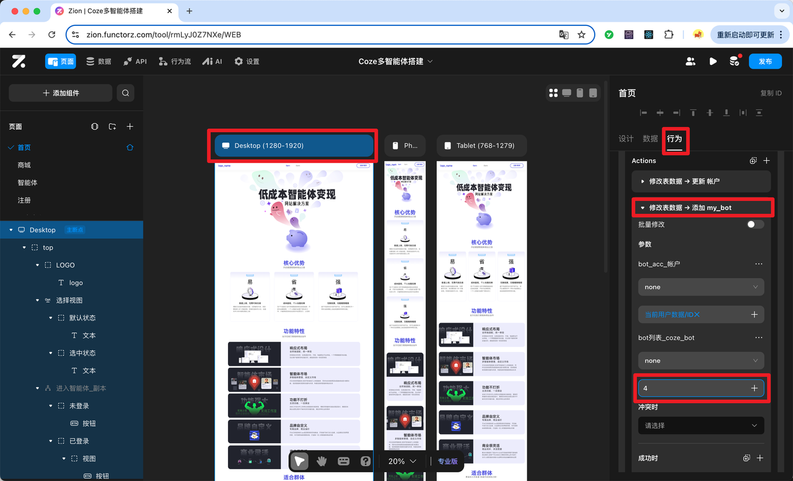The height and width of the screenshot is (481, 793).
Task: Click the home icon next to 首页
Action: [x=129, y=147]
